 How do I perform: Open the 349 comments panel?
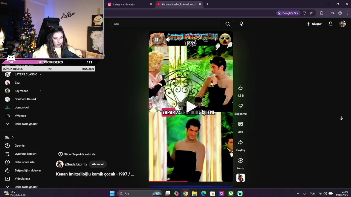[240, 124]
